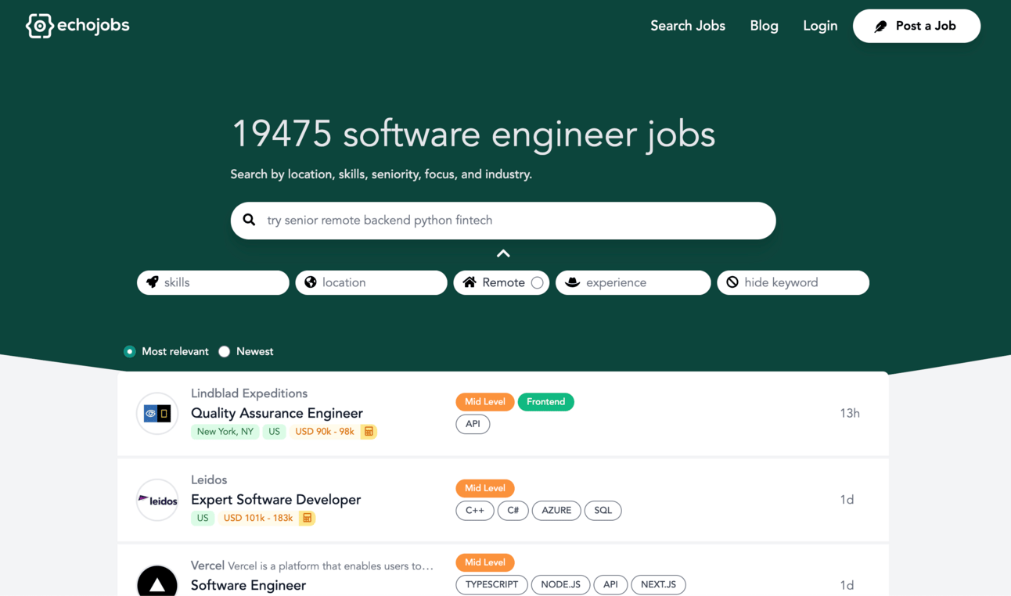Open the skills filter field

click(213, 282)
